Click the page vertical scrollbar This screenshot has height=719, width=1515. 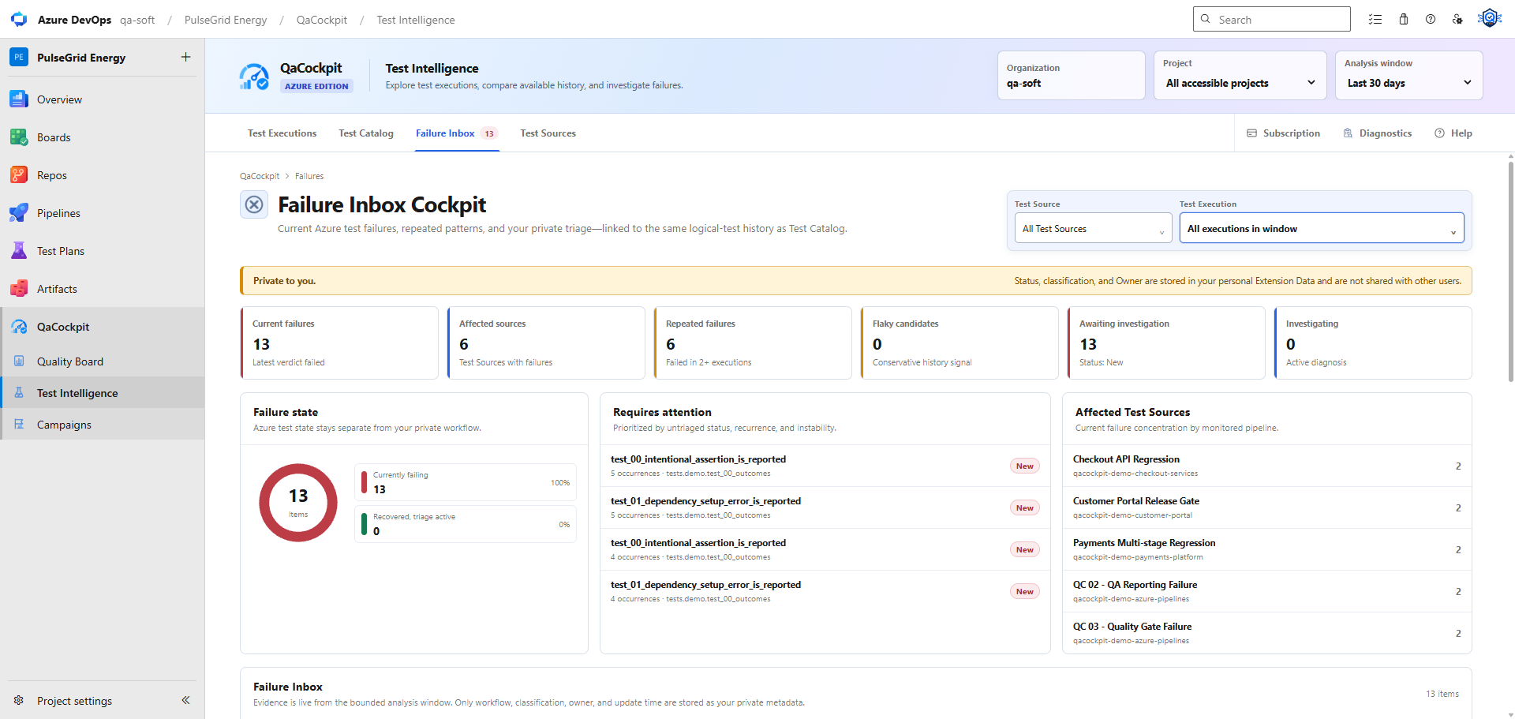click(x=1509, y=271)
